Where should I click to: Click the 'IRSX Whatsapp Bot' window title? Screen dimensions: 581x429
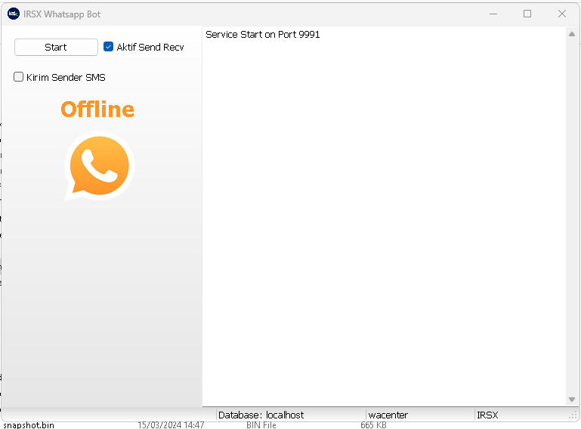[x=62, y=14]
